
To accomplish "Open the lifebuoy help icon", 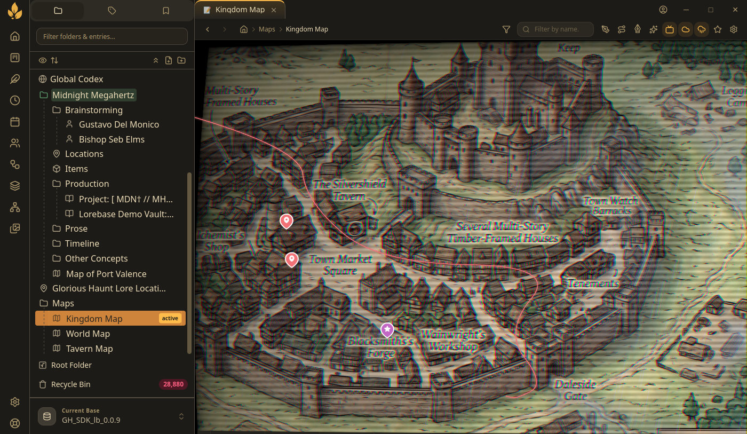I will (x=15, y=423).
